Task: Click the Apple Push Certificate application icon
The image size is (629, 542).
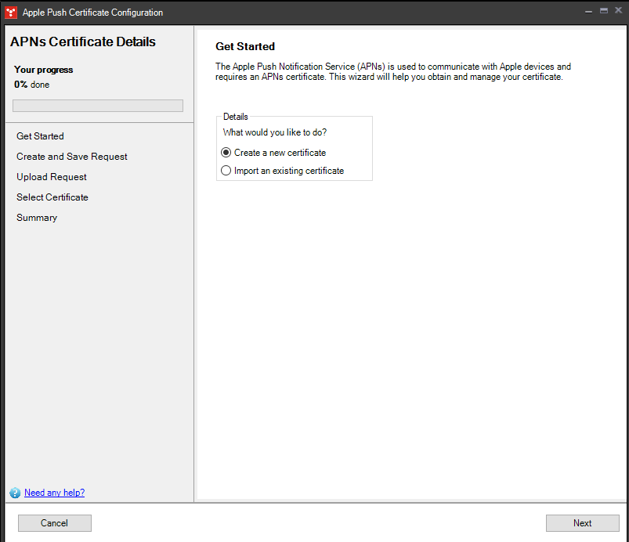Action: click(10, 12)
